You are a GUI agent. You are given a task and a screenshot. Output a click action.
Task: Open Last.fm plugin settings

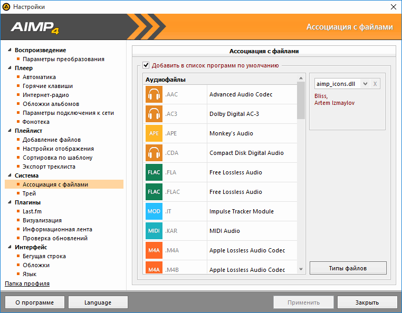click(32, 211)
